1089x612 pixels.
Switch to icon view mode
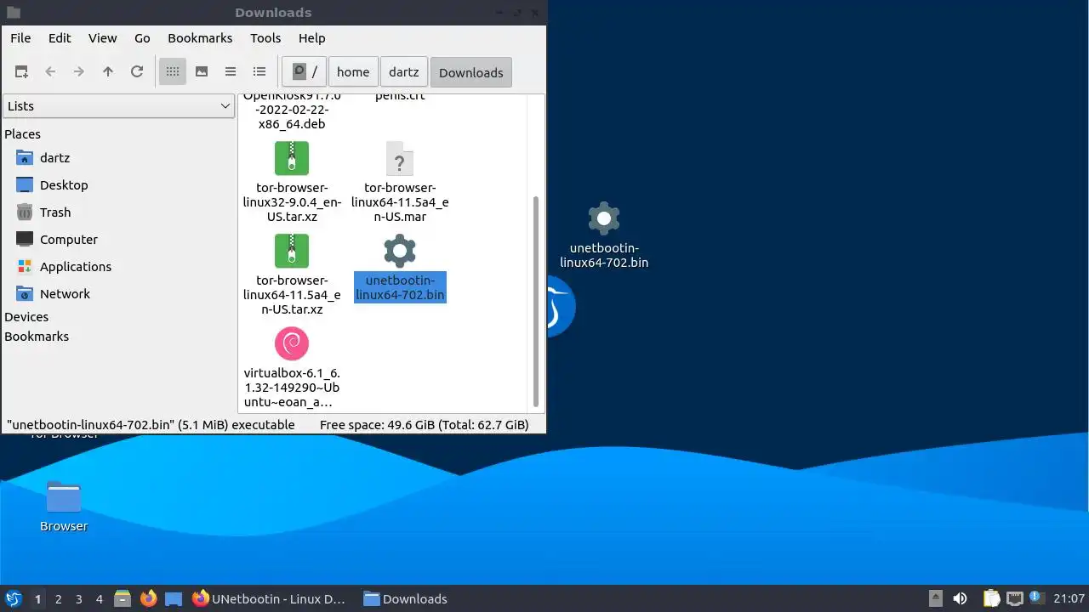click(173, 72)
